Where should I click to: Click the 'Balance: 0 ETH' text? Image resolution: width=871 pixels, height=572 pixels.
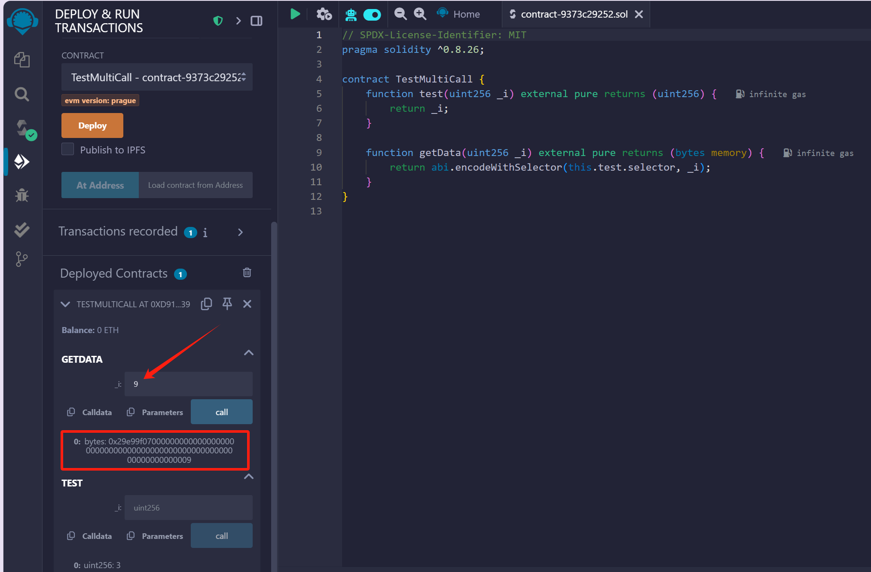coord(90,330)
